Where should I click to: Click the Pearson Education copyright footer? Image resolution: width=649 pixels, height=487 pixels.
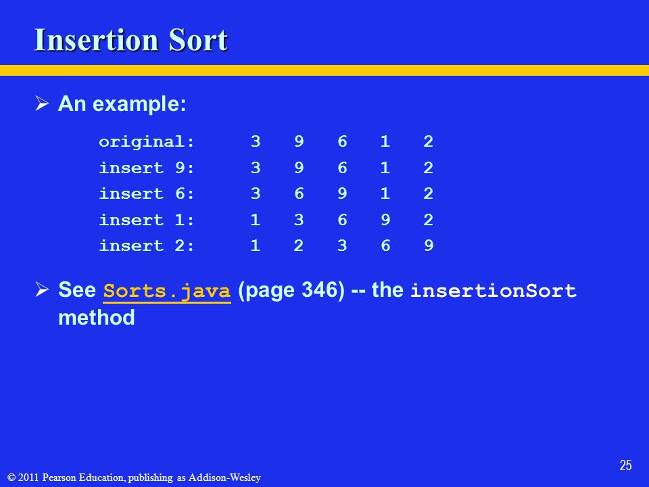(134, 478)
